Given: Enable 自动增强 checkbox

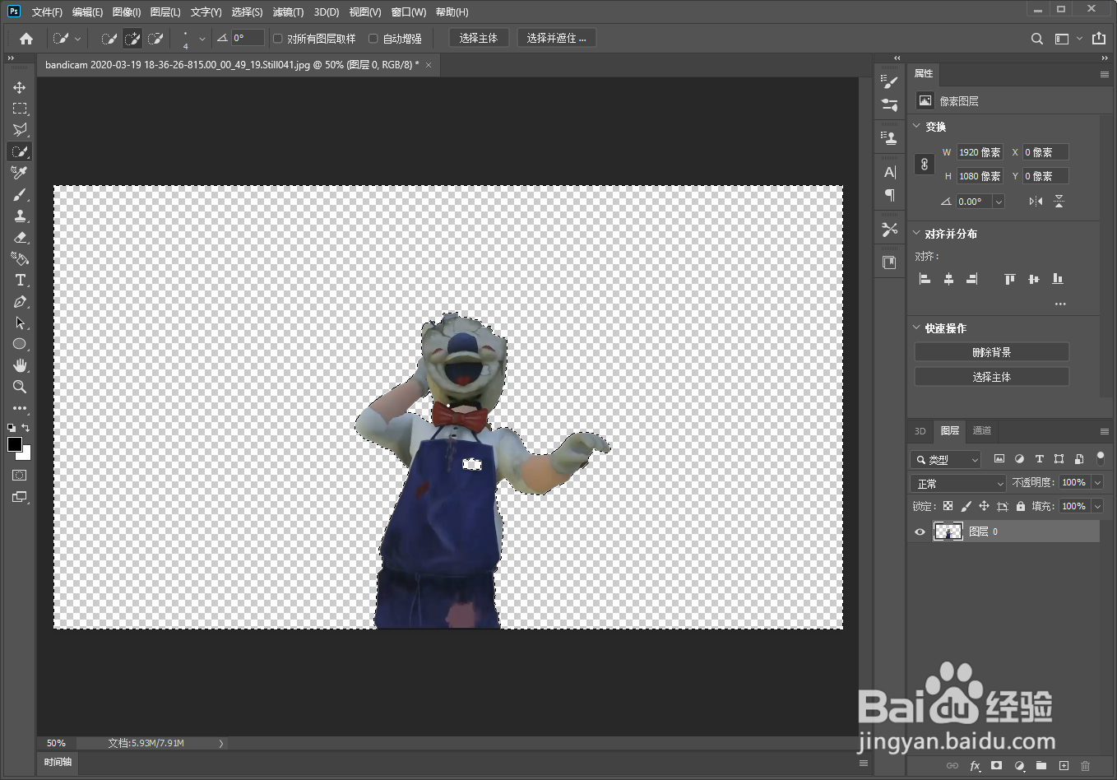Looking at the screenshot, I should coord(373,39).
